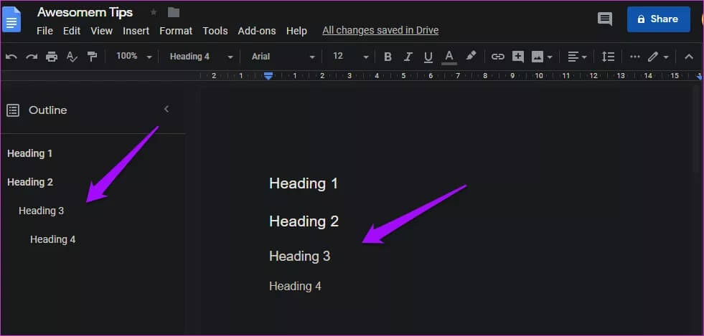Activate the paint format roller
704x336 pixels.
tap(92, 57)
